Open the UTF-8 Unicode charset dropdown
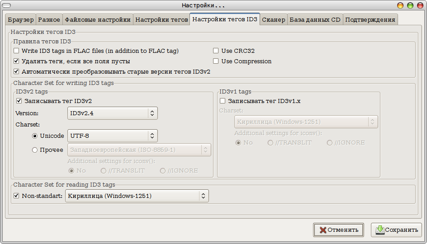This screenshot has width=427, height=244. pyautogui.click(x=113, y=136)
